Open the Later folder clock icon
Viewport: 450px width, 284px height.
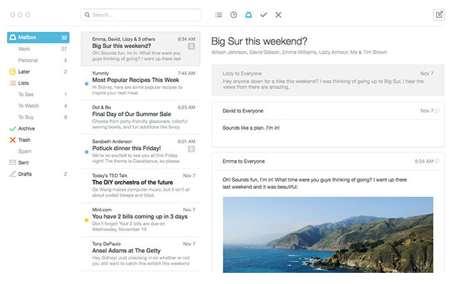coord(13,72)
